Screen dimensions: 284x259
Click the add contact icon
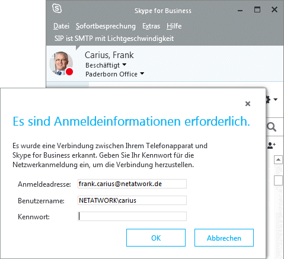pos(272,145)
